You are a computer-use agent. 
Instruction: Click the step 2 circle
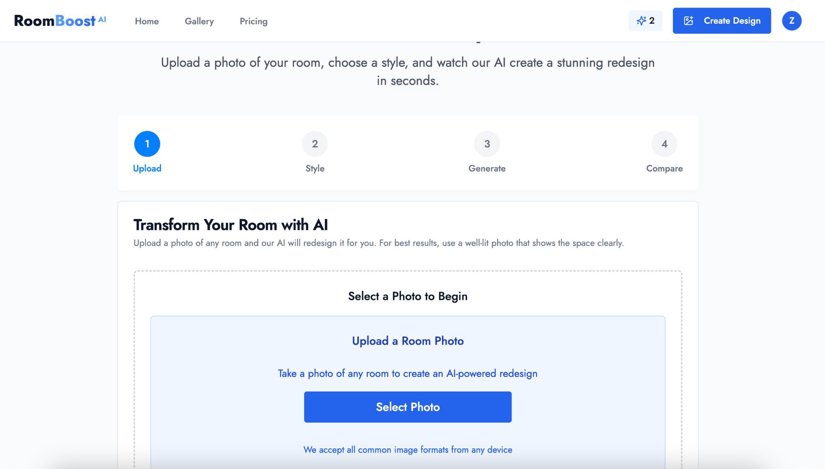coord(315,144)
